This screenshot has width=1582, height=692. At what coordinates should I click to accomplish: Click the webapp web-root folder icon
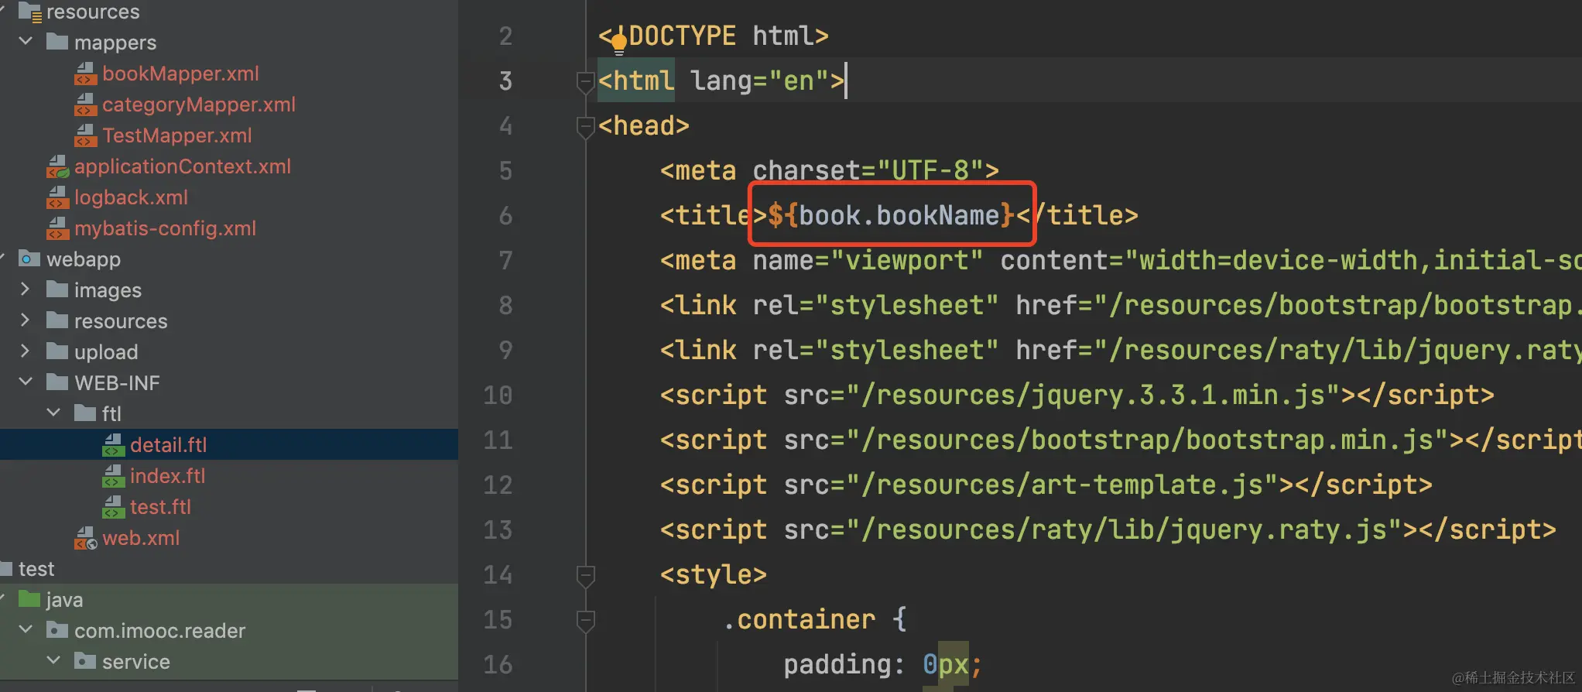tap(29, 258)
